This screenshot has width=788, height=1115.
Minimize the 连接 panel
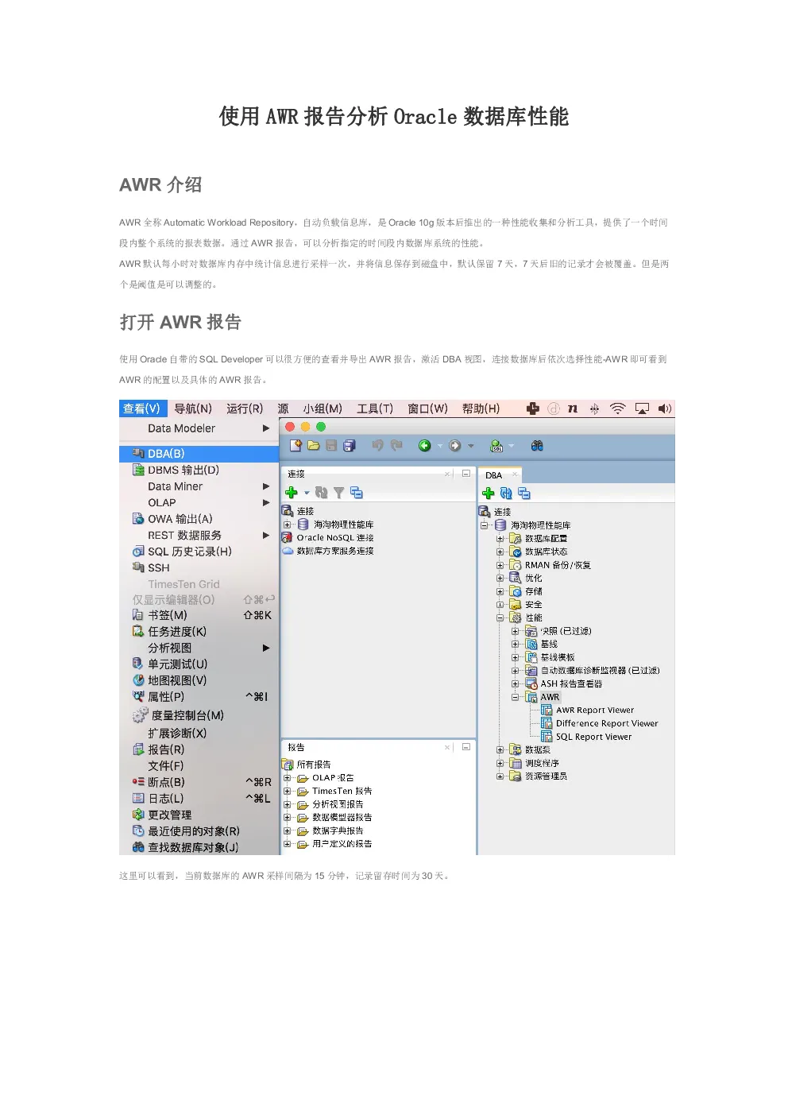[466, 474]
